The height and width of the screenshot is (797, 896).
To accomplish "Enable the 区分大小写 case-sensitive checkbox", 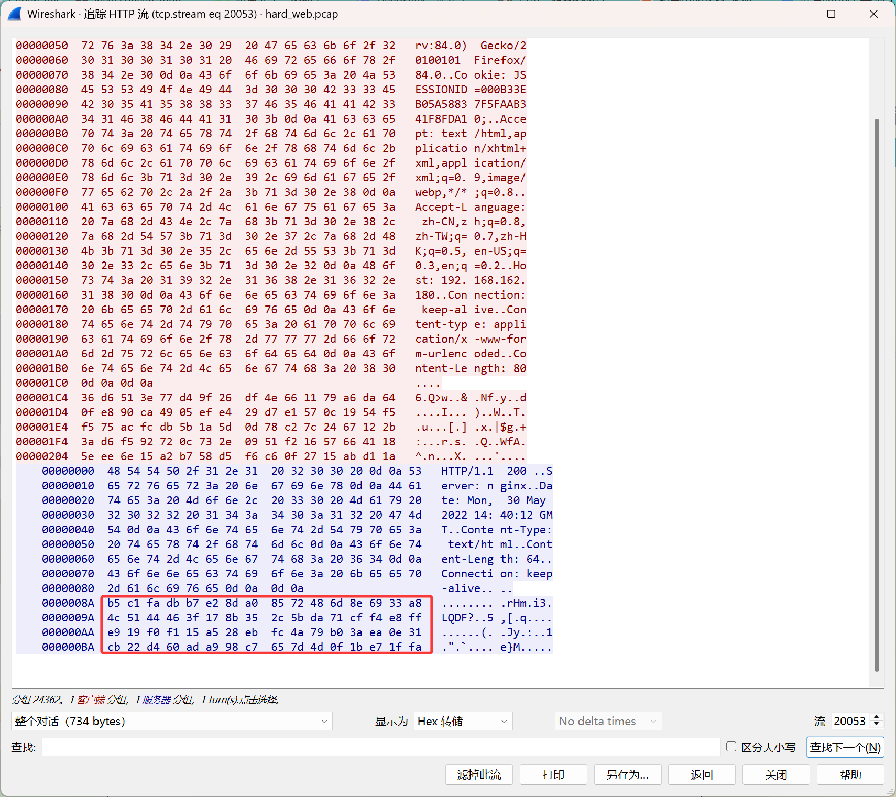I will pos(731,747).
